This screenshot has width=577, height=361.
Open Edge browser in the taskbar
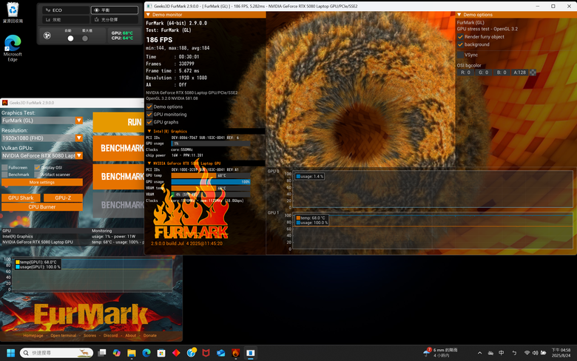146,353
